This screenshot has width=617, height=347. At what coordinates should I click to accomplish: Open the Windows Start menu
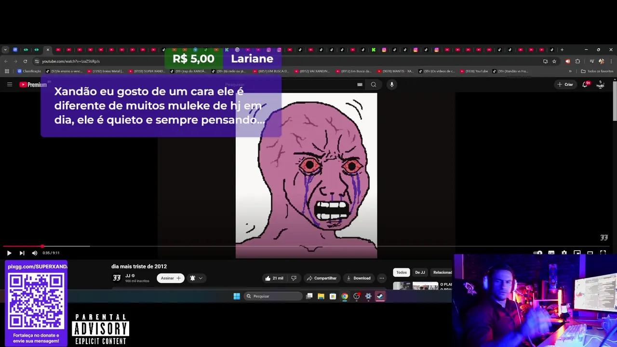point(237,296)
